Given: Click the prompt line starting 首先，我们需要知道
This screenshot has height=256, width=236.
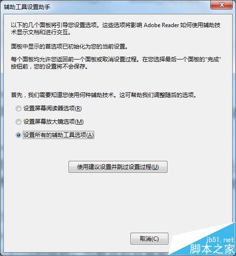Looking at the screenshot, I should tap(104, 95).
